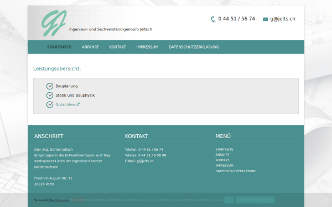Open Kontakt in the footer menu

pyautogui.click(x=222, y=160)
